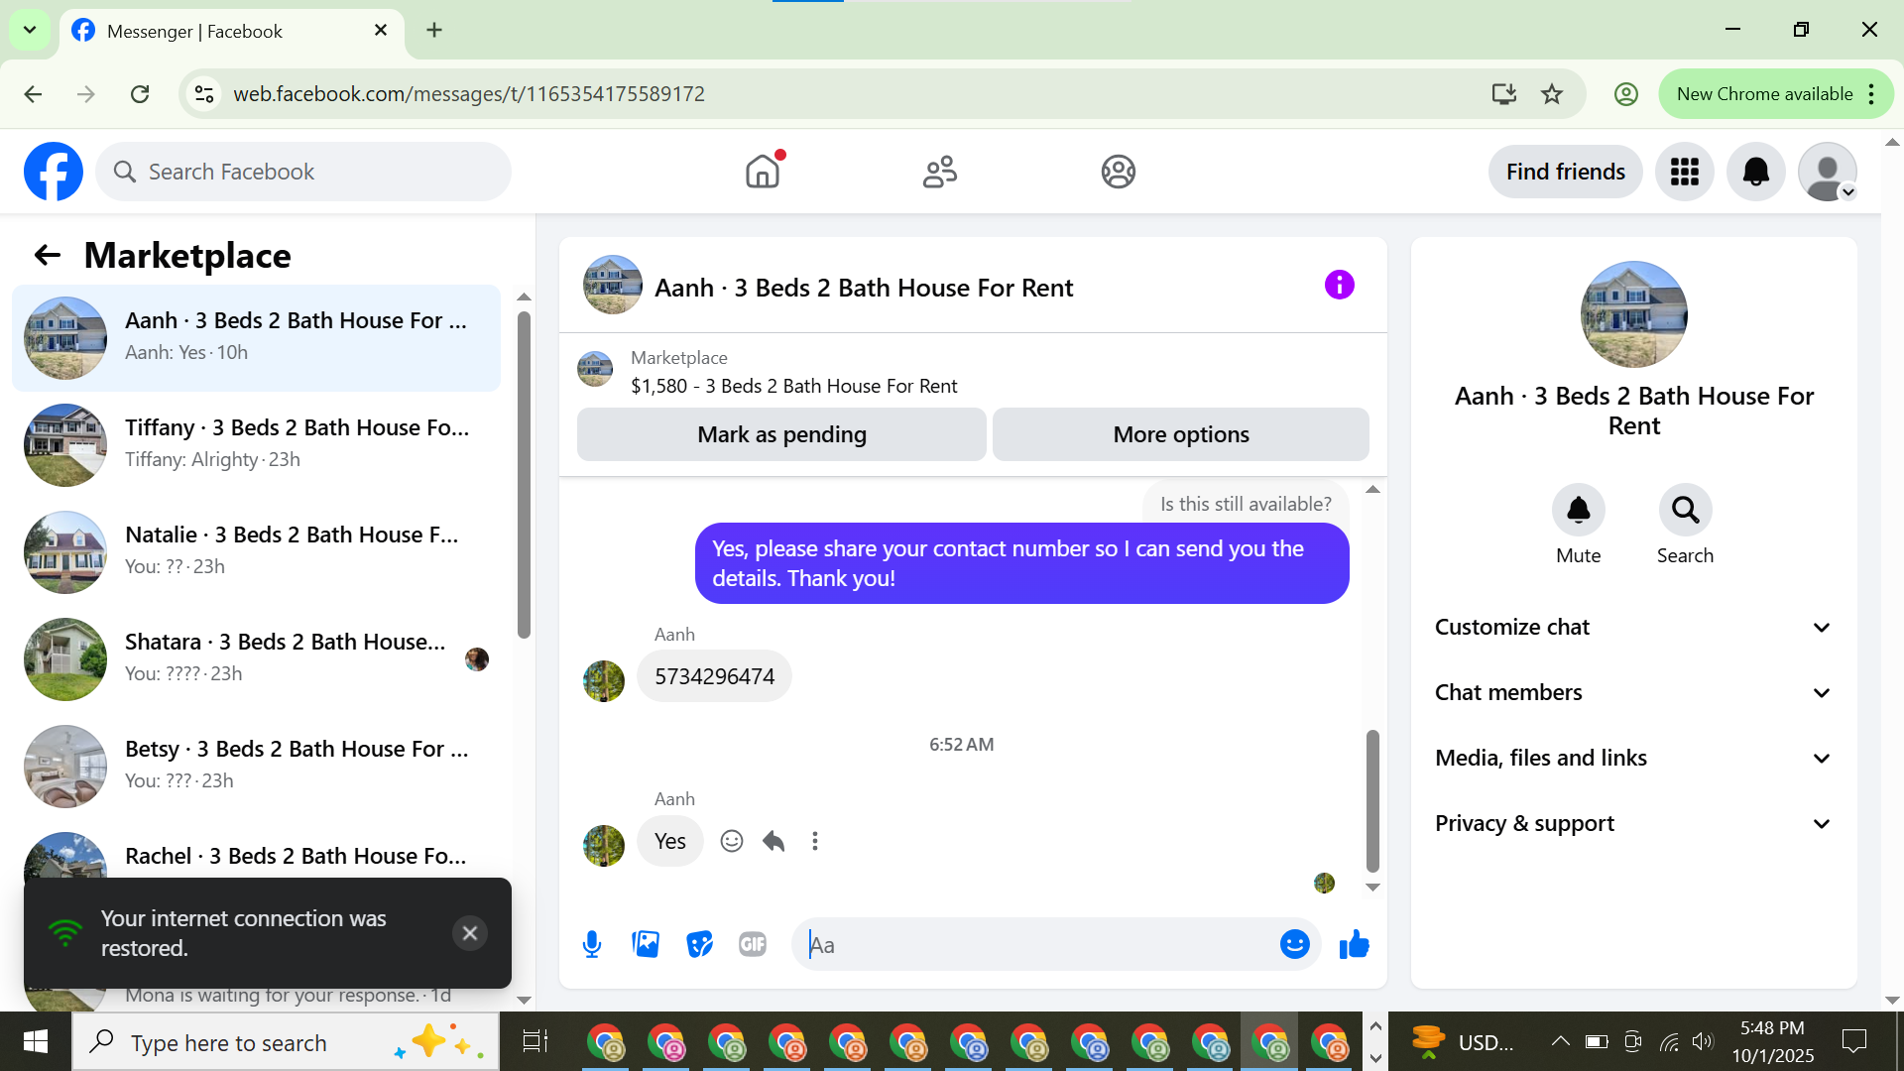
Task: Open the account profile menu
Action: [x=1828, y=172]
